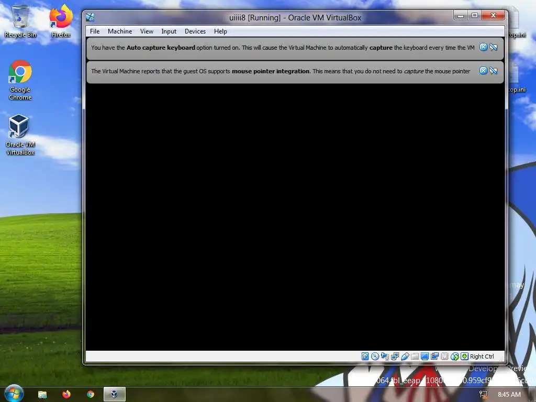Click the Right Ctrl host key label

[x=482, y=356]
